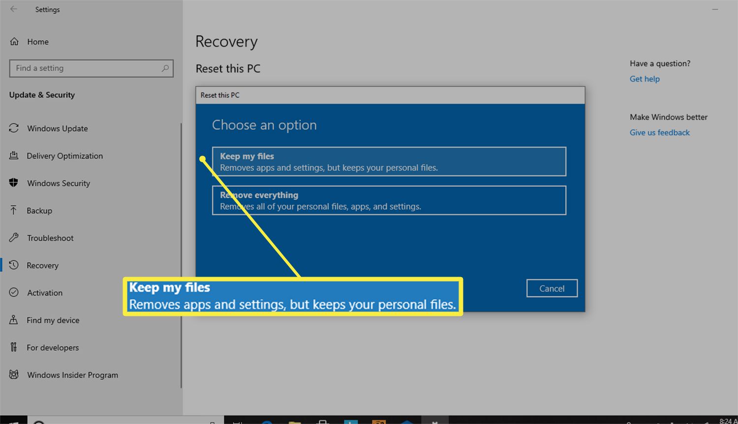The image size is (738, 424).
Task: Go to the Activation settings page
Action: [x=44, y=293]
